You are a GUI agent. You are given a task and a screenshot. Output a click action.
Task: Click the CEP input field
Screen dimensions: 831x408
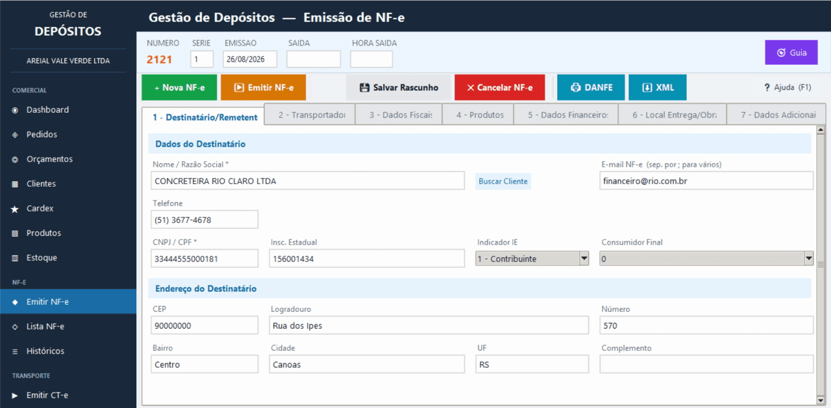tap(205, 326)
